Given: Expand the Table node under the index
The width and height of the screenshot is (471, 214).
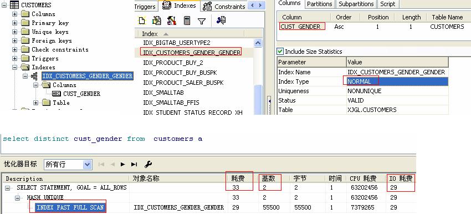Looking at the screenshot, I should pyautogui.click(x=36, y=103).
